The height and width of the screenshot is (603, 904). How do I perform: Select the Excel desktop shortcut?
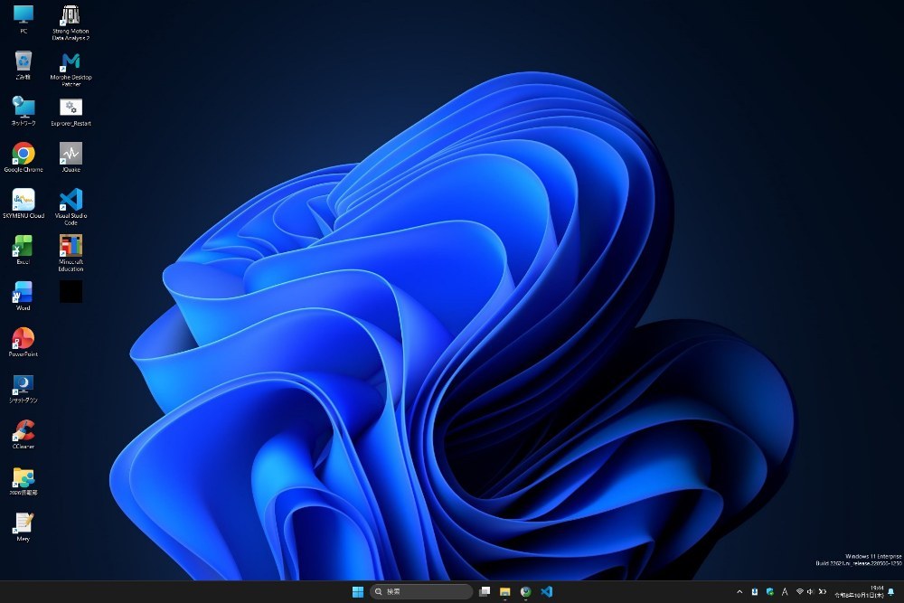tap(24, 250)
